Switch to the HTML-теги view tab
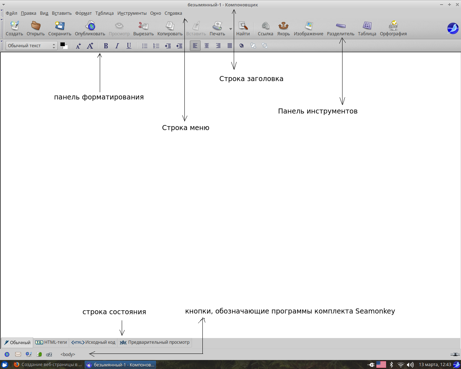 (x=51, y=342)
